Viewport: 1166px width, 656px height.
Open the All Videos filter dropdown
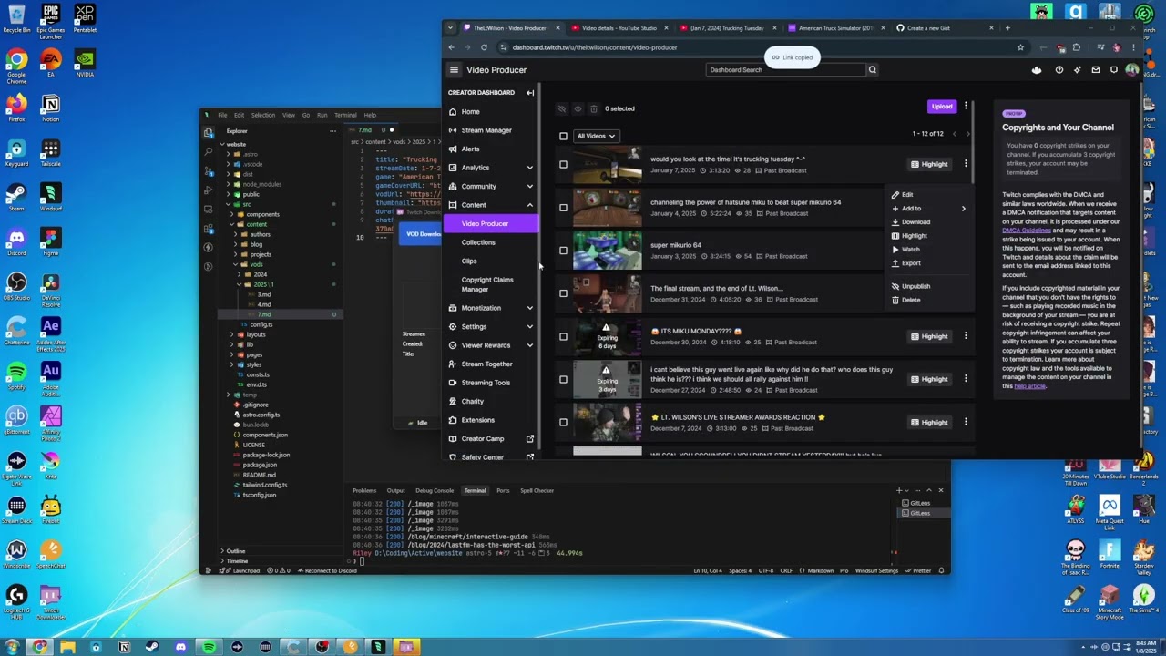click(x=596, y=137)
